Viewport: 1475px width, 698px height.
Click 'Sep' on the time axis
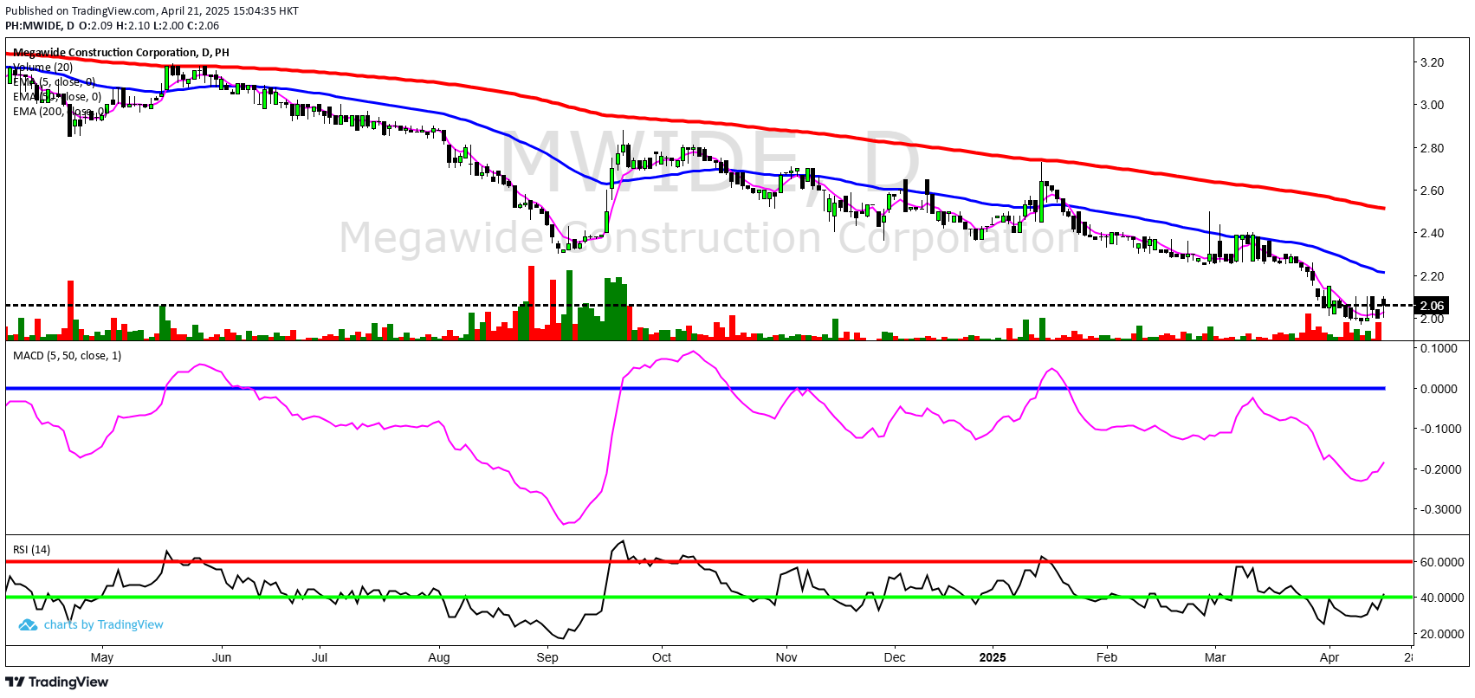pyautogui.click(x=547, y=657)
